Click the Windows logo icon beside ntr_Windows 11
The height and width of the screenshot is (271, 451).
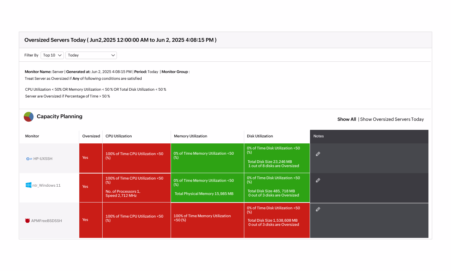pos(29,185)
